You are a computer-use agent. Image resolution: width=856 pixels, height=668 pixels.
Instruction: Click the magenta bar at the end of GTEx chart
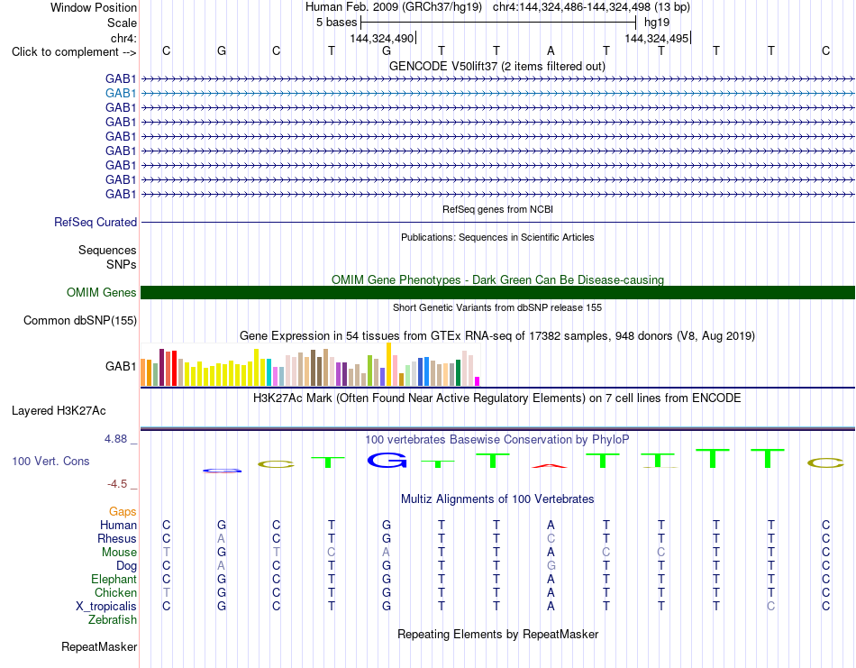pyautogui.click(x=478, y=381)
